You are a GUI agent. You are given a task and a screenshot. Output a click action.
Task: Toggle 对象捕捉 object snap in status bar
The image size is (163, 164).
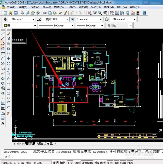click(x=87, y=162)
